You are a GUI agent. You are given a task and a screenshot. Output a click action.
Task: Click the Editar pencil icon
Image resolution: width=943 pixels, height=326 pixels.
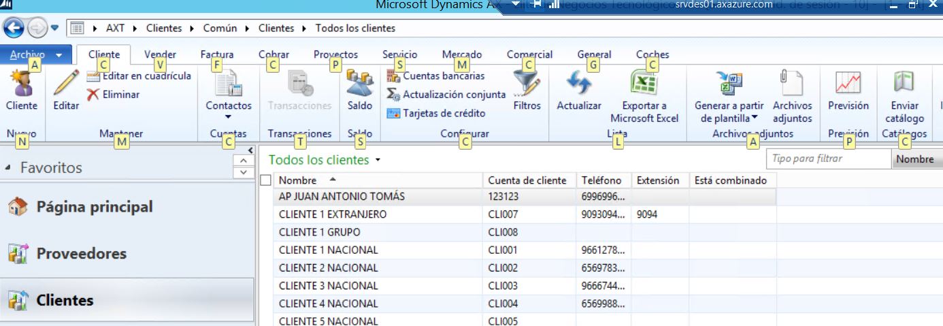(x=66, y=84)
